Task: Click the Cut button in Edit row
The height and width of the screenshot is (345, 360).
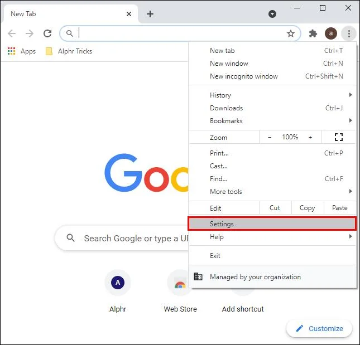Action: [x=275, y=208]
